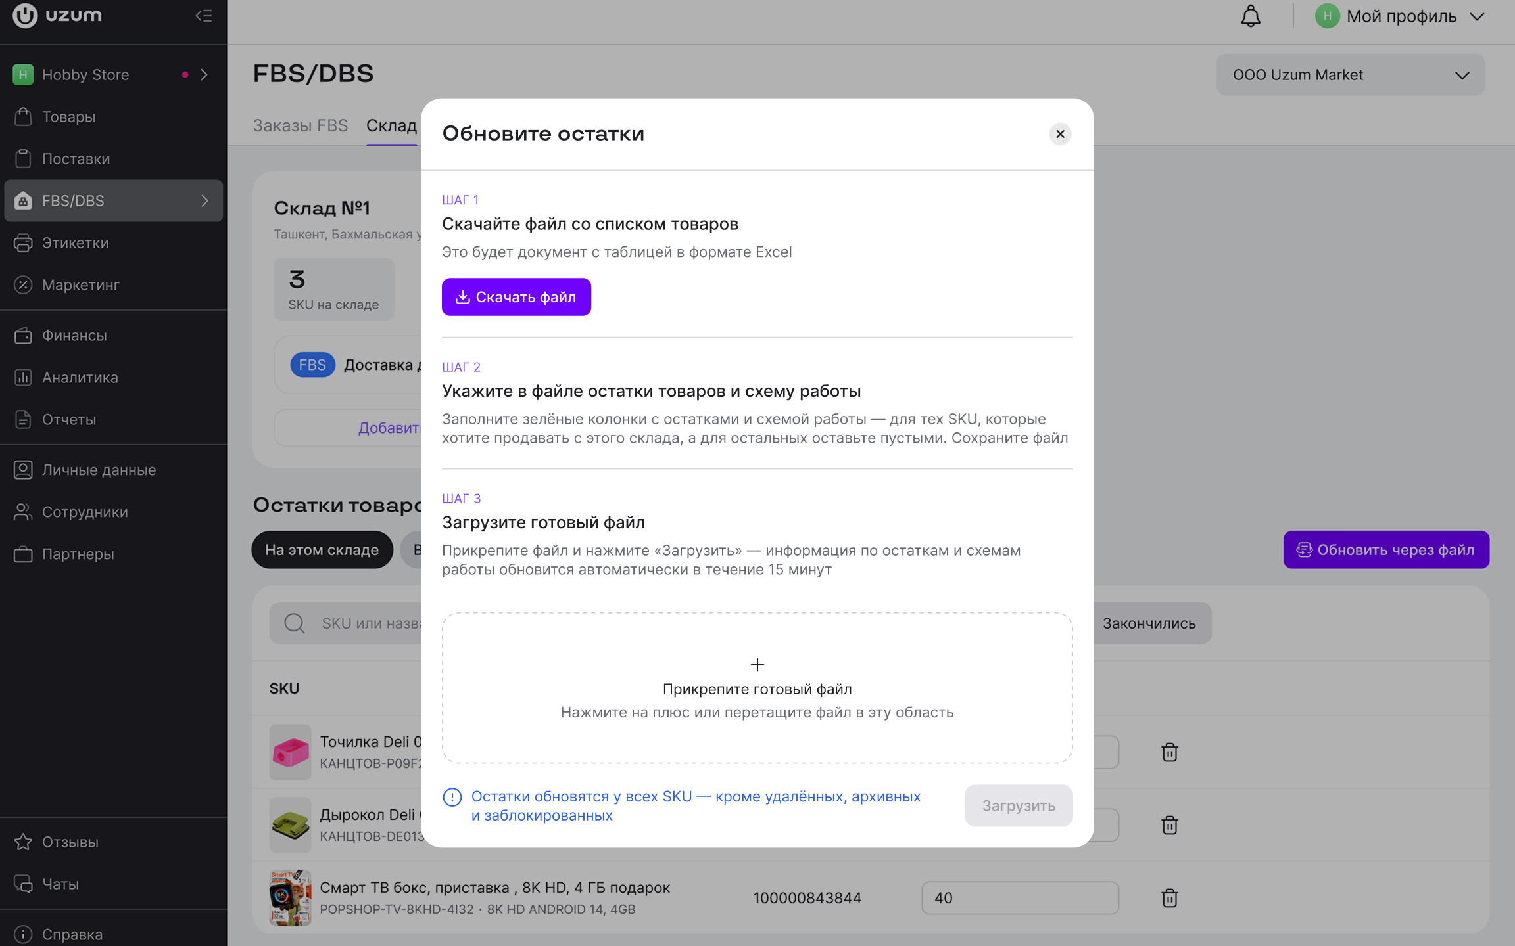
Task: Click the Справка info icon
Action: tap(23, 934)
